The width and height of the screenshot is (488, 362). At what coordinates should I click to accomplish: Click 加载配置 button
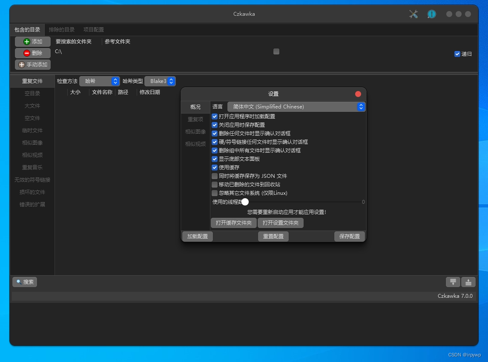tap(197, 237)
